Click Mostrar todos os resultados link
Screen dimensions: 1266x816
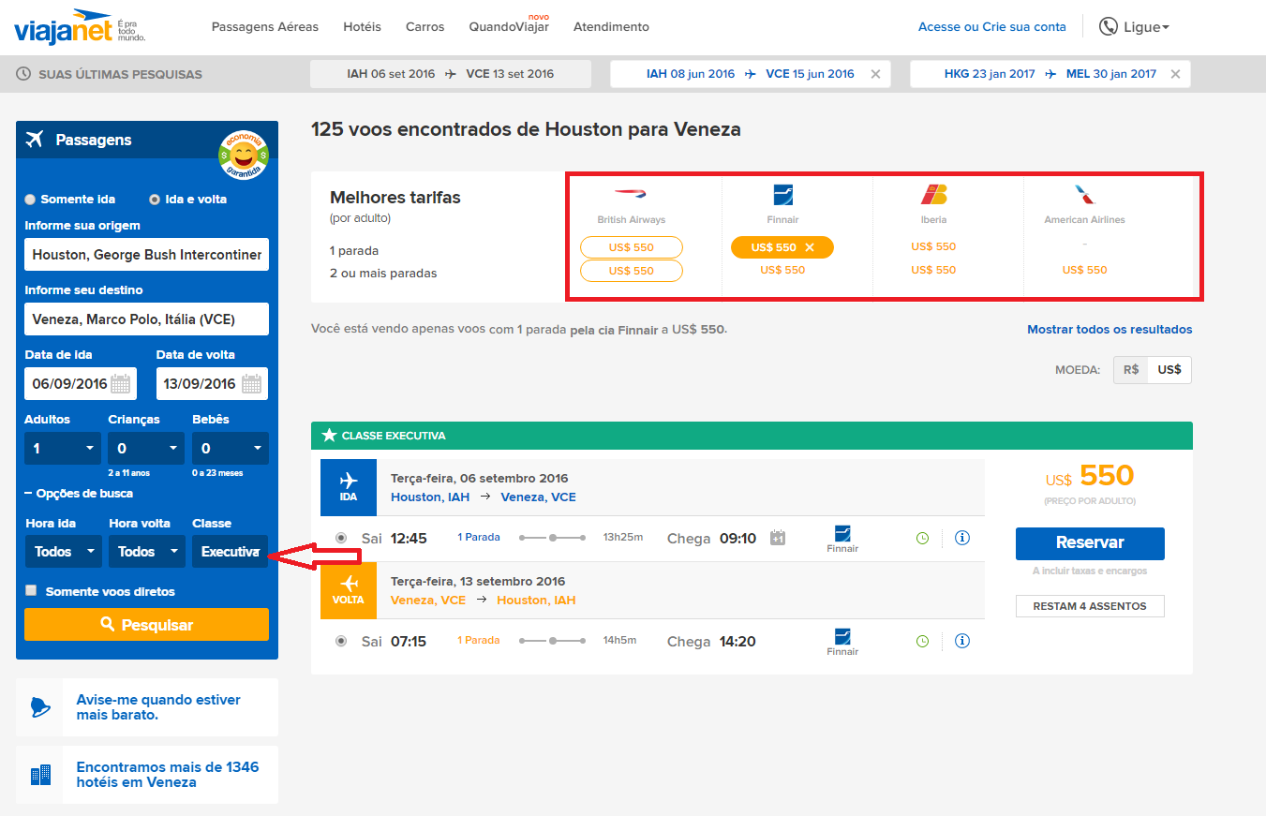click(x=1110, y=330)
